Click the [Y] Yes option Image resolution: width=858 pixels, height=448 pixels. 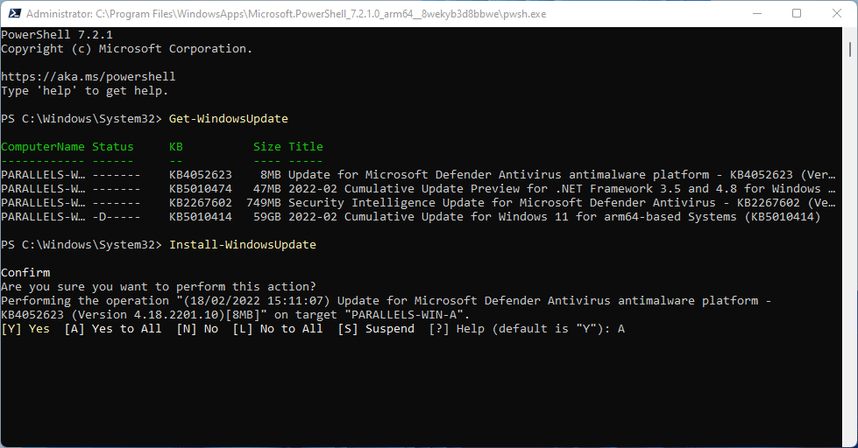pyautogui.click(x=25, y=329)
